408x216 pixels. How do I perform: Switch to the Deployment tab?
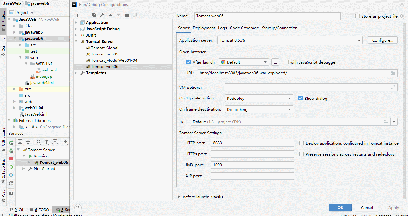point(204,28)
